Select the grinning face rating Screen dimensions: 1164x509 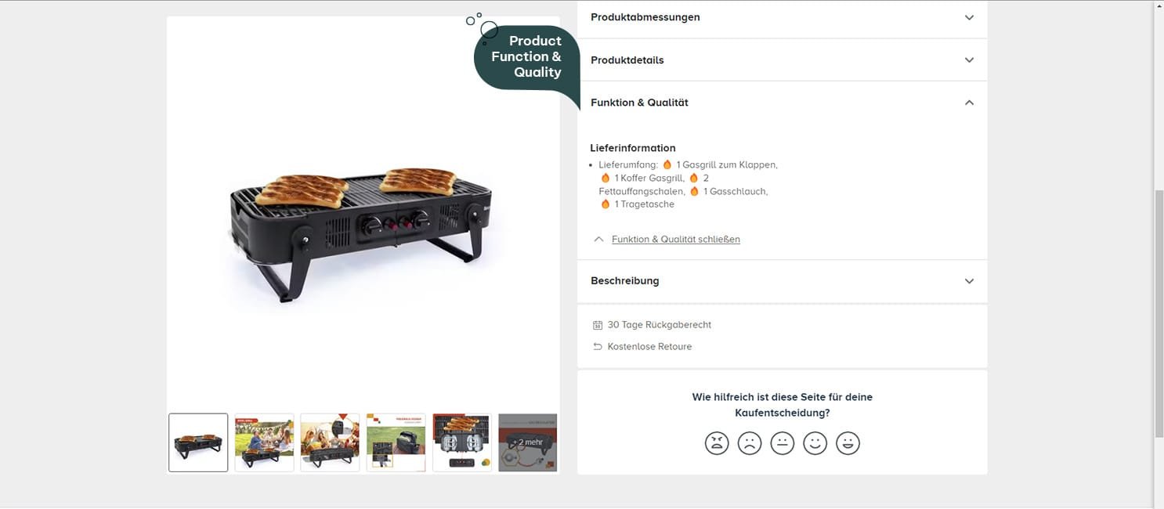click(848, 443)
